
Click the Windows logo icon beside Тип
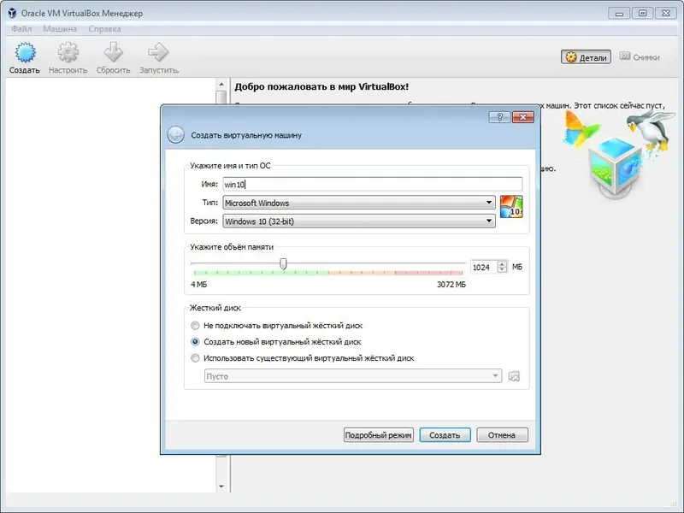click(x=511, y=207)
